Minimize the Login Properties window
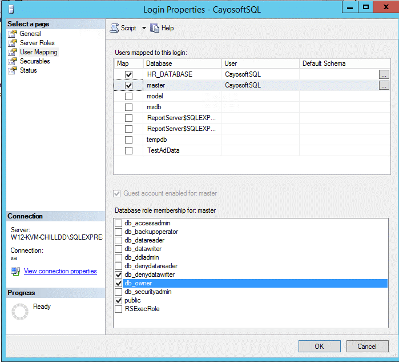 pyautogui.click(x=350, y=7)
